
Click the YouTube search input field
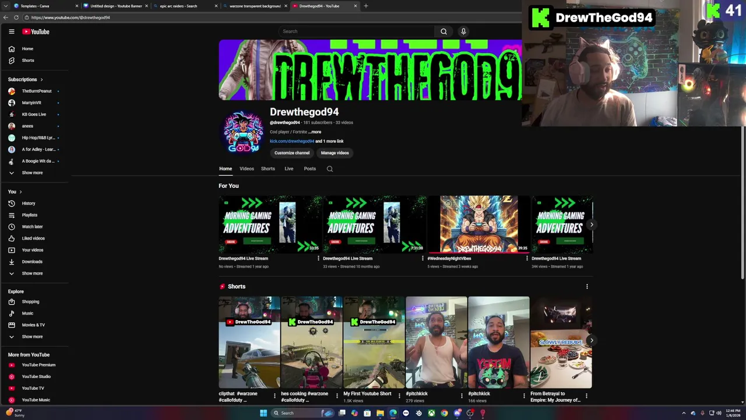(356, 32)
